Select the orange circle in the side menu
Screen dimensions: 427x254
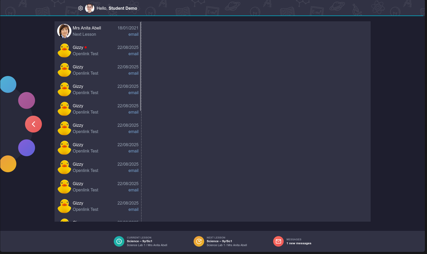8,164
